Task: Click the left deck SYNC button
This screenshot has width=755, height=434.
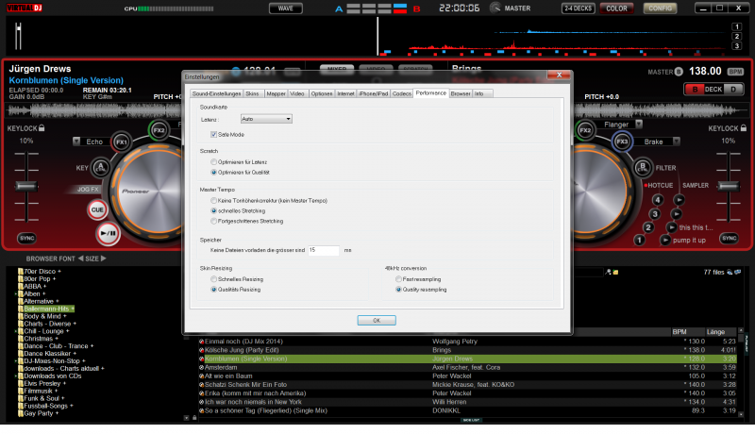Action: tap(27, 238)
